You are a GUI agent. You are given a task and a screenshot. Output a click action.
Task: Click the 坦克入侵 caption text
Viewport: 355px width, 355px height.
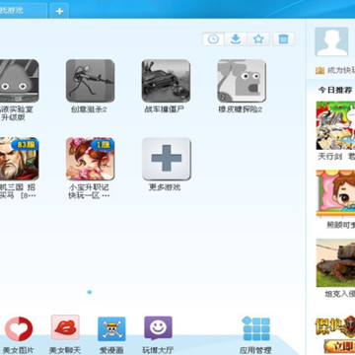[340, 294]
